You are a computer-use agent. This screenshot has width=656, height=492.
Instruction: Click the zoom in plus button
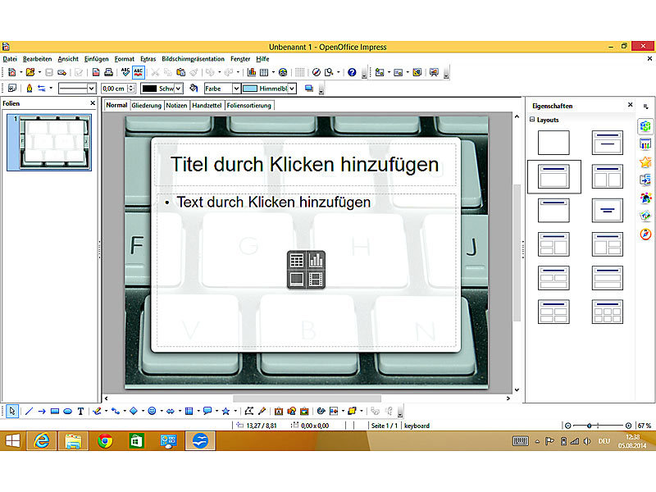pyautogui.click(x=628, y=426)
